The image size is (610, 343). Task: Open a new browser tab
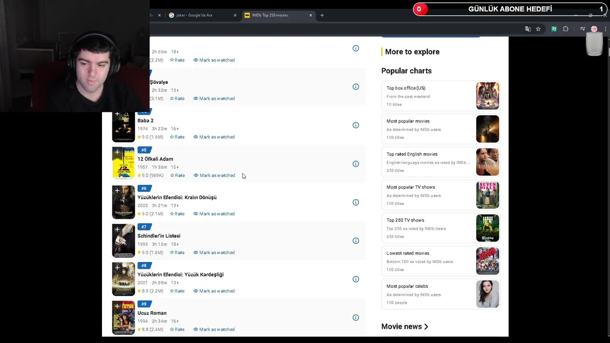point(322,15)
